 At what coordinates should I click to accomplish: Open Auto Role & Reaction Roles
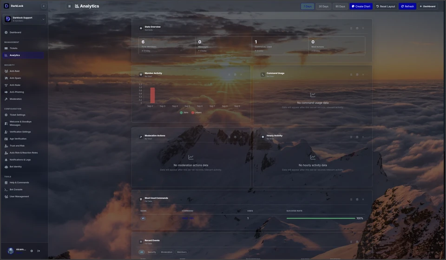(x=24, y=153)
